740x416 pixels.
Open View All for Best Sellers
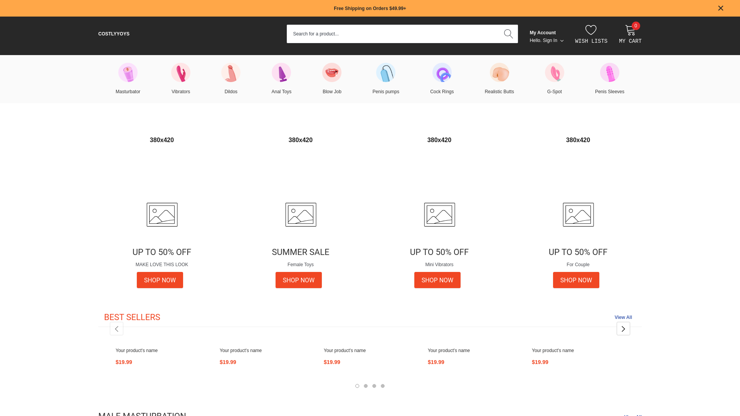(623, 317)
